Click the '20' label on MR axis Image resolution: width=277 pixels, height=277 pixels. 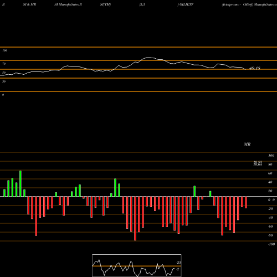270,191
